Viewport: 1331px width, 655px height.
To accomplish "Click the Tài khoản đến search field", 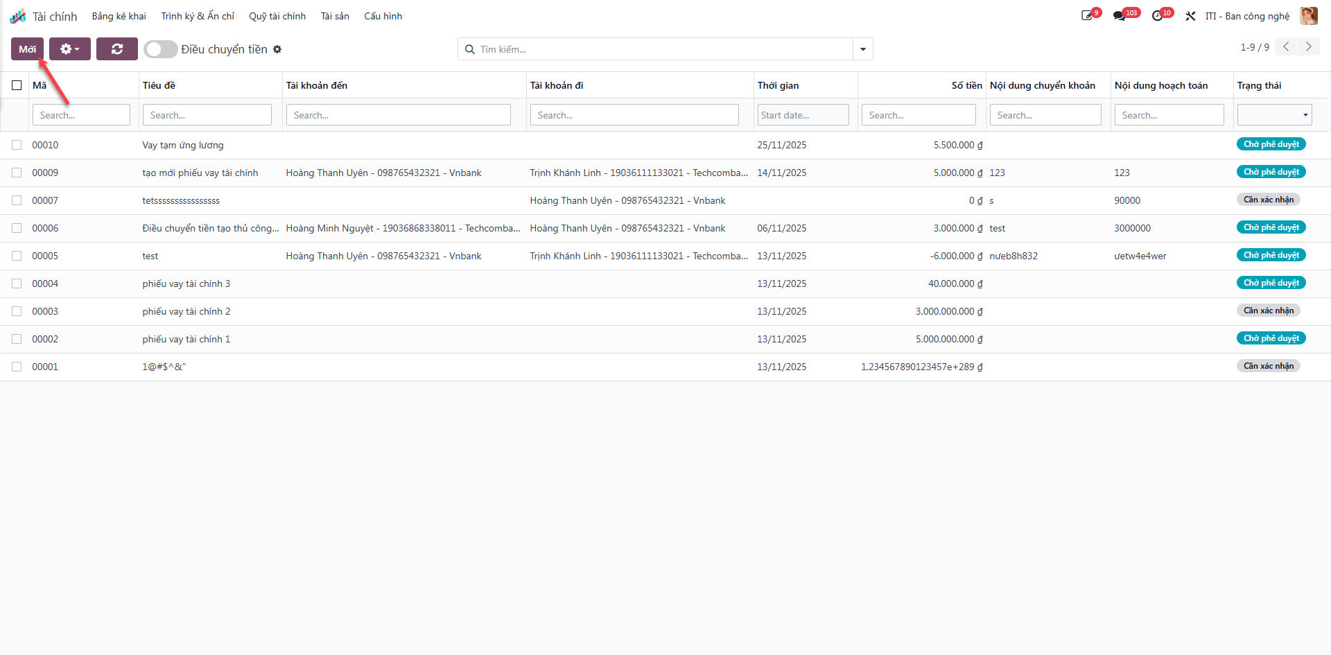I will [x=399, y=115].
